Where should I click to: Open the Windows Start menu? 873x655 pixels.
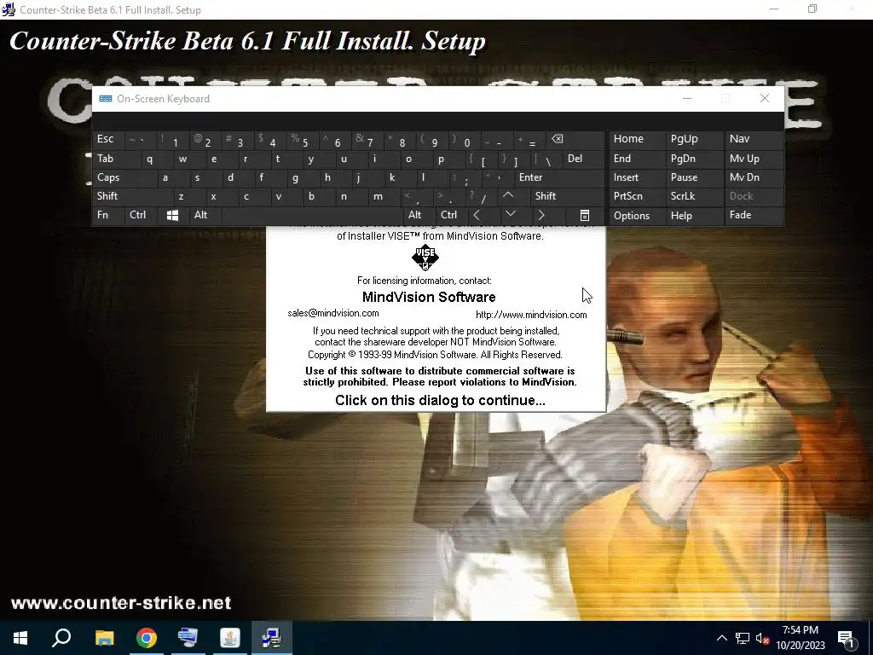point(20,638)
